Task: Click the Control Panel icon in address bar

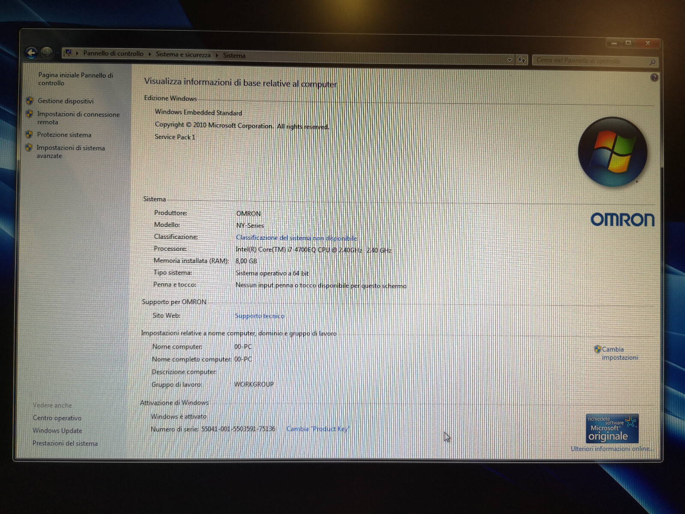Action: click(x=68, y=53)
